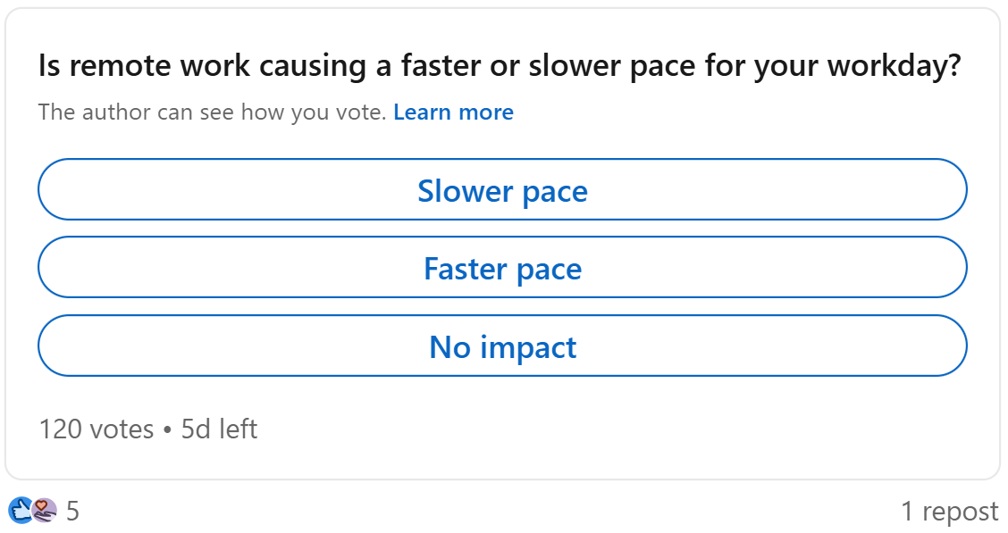Click the Faster pace pill button
This screenshot has width=1008, height=533.
tap(502, 267)
